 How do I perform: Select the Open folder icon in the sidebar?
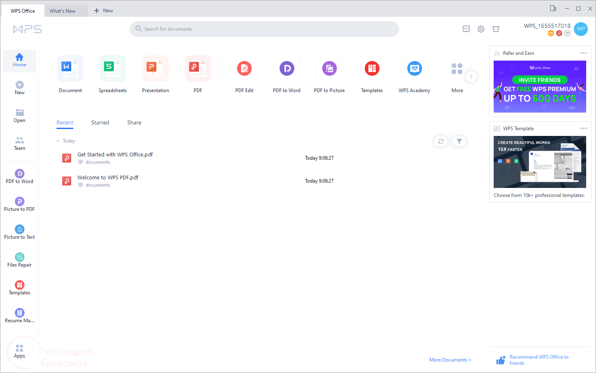[x=20, y=113]
